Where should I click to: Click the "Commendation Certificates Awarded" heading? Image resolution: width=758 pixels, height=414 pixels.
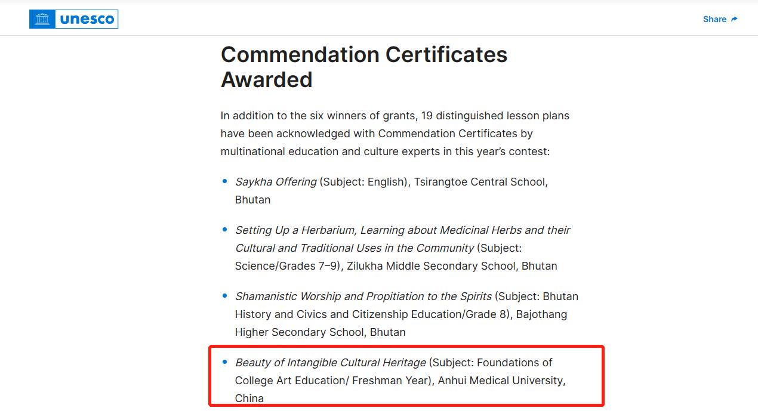[x=363, y=67]
